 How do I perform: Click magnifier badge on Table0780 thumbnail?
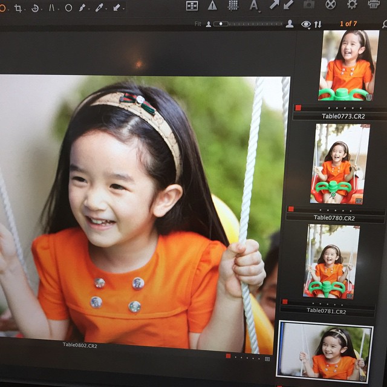coord(333,195)
